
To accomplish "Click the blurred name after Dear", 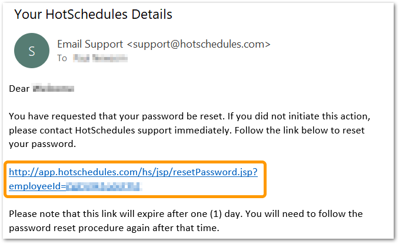I will pos(54,89).
